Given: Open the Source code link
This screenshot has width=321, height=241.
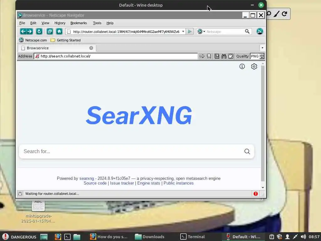Looking at the screenshot, I should click(95, 183).
